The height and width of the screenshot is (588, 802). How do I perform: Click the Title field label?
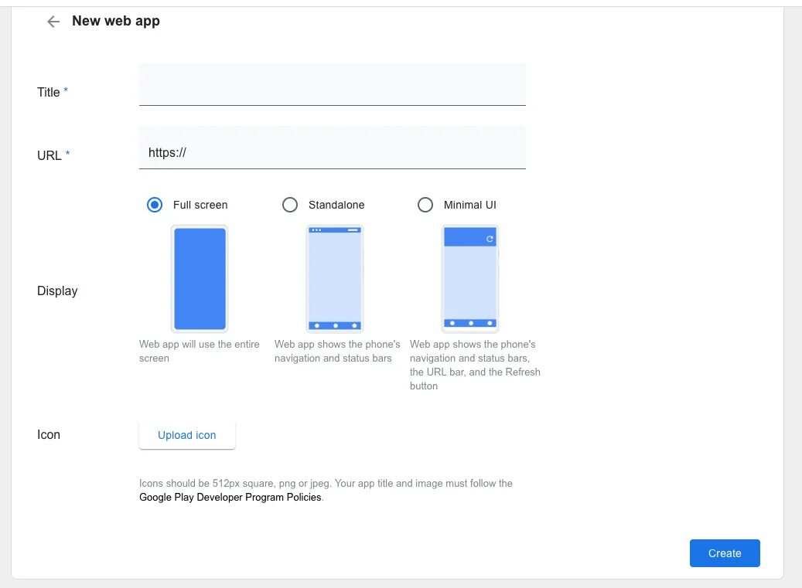(49, 92)
